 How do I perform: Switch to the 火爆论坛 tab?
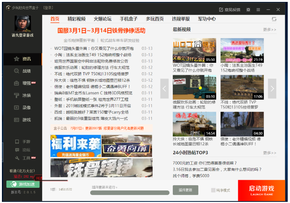103,19
